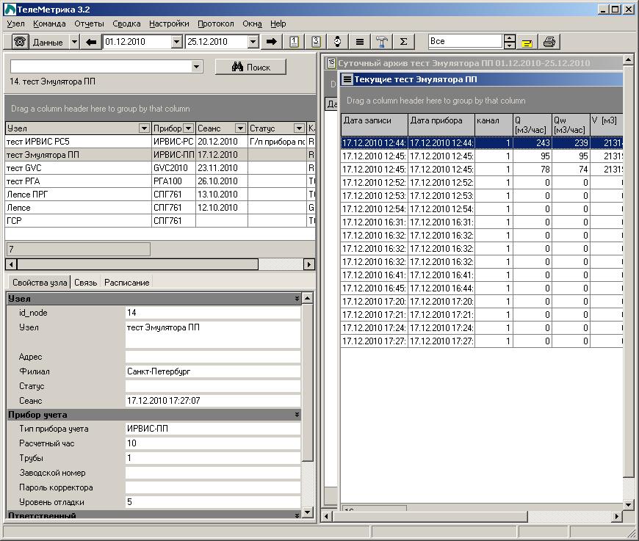Click the sigma summary icon
The height and width of the screenshot is (541, 639).
pos(403,42)
